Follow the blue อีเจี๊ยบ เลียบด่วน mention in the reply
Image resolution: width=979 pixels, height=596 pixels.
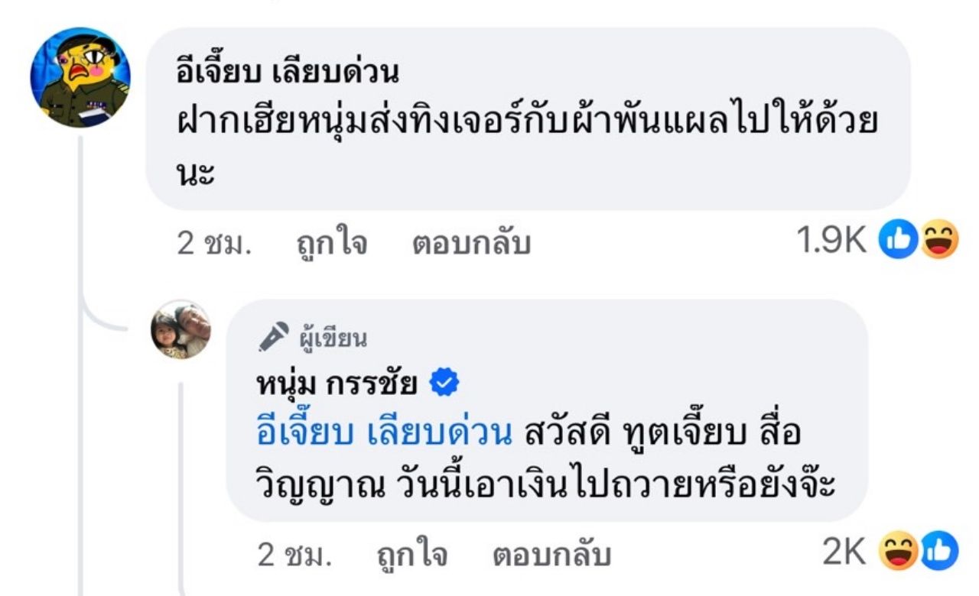(x=384, y=432)
